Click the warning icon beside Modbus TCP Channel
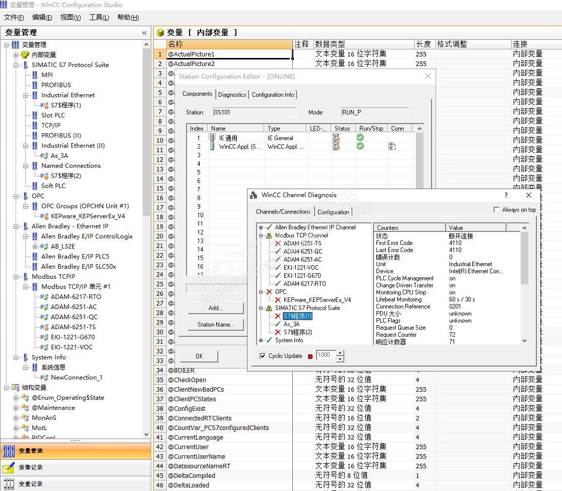The image size is (562, 491). pos(269,235)
